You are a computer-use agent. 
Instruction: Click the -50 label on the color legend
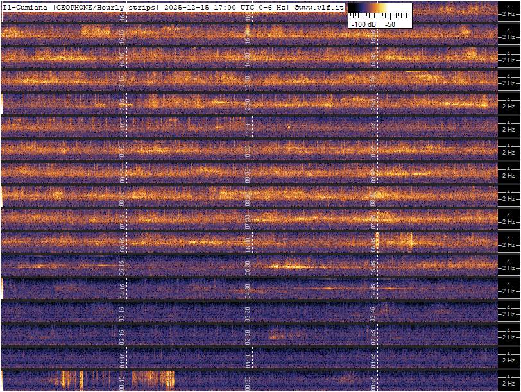point(389,24)
